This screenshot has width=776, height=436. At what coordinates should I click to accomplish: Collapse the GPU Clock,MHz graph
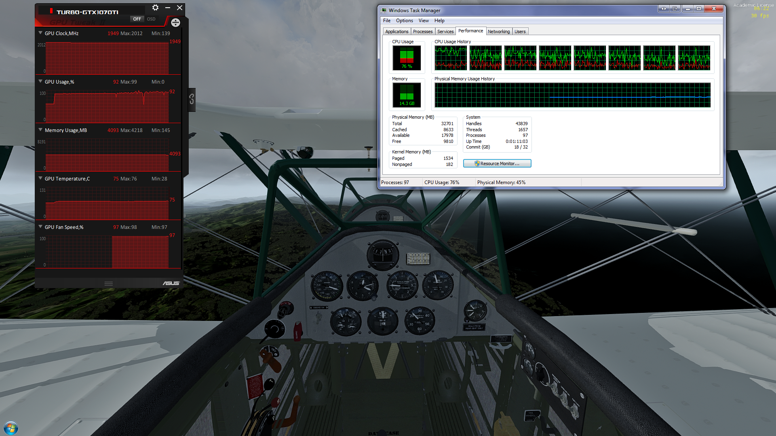40,33
